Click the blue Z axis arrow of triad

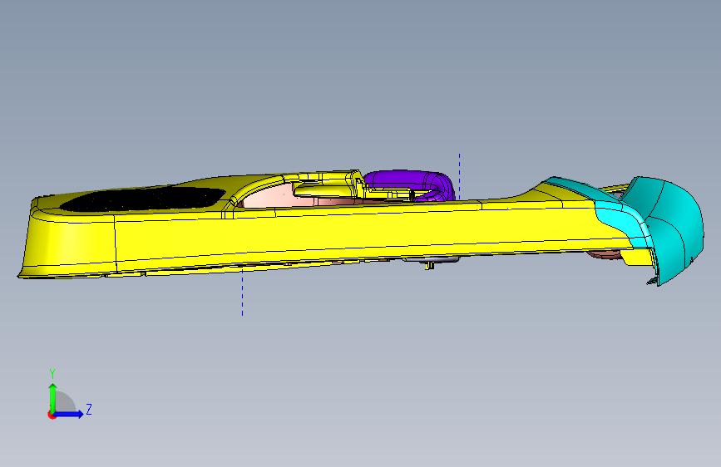[69, 414]
